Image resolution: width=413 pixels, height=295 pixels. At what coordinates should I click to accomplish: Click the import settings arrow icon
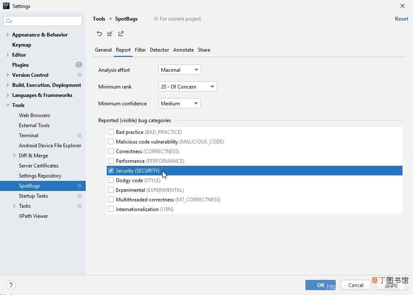pyautogui.click(x=110, y=34)
